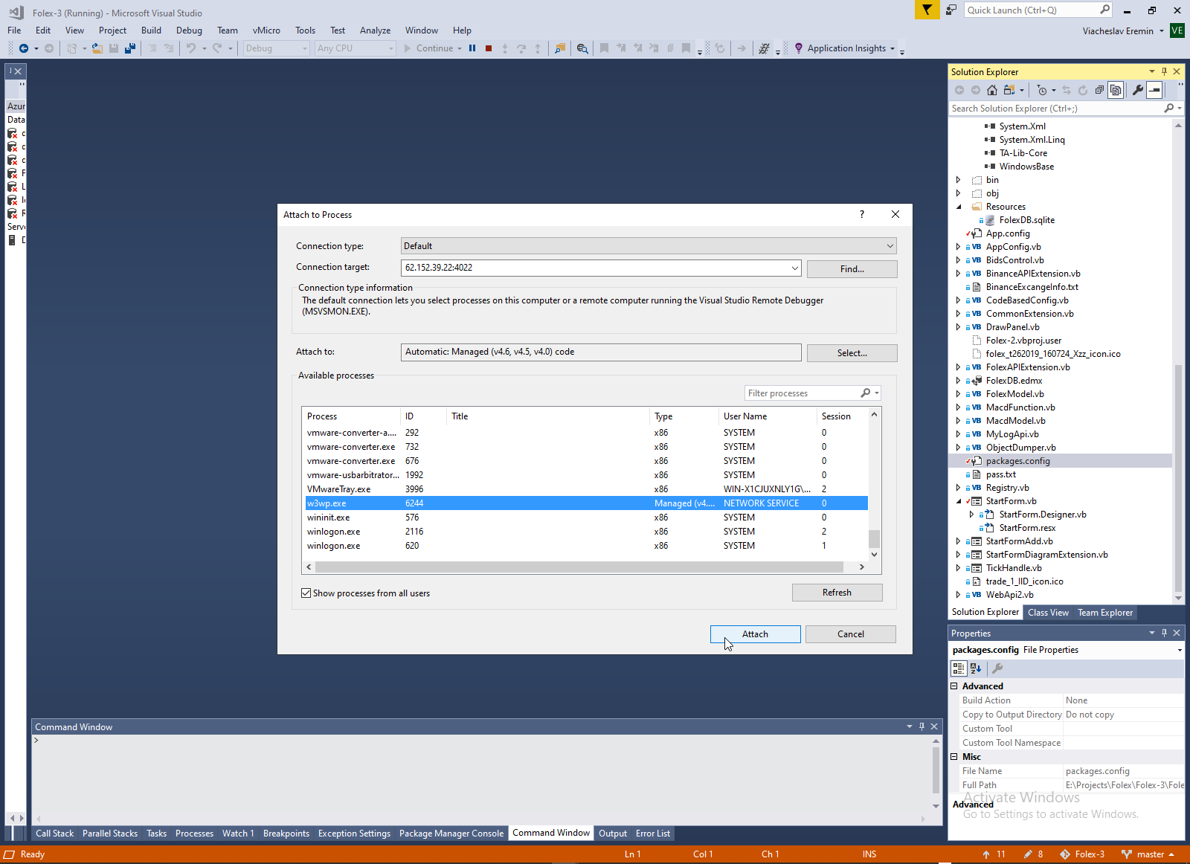Click the Categorized view icon in Properties
Viewport: 1190px width, 864px height.
pos(959,668)
